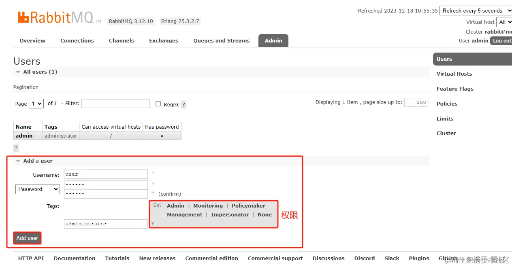Screen dimensions: 512x267
Task: Open Users in the admin sidebar
Action: click(x=472, y=59)
